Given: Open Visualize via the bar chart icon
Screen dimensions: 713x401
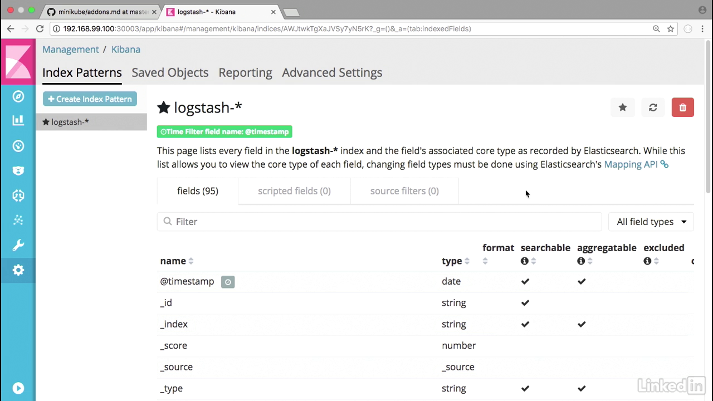Looking at the screenshot, I should (x=18, y=120).
